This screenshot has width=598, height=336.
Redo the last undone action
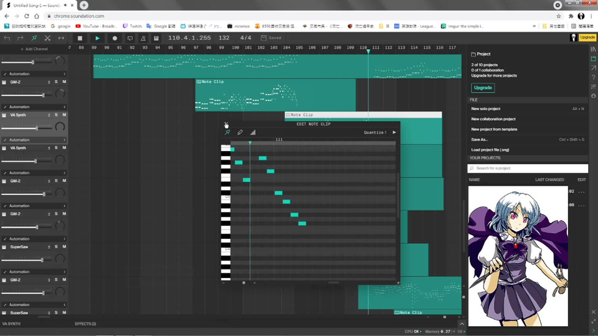[x=20, y=38]
